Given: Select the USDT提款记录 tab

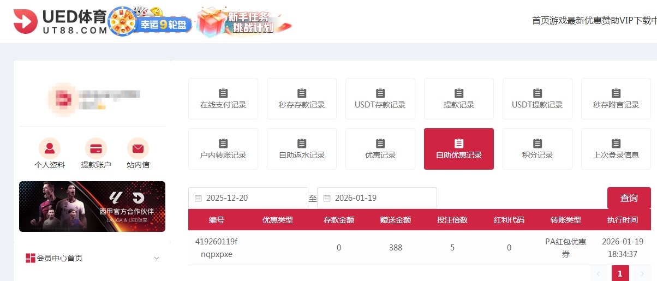Looking at the screenshot, I should pyautogui.click(x=537, y=99).
